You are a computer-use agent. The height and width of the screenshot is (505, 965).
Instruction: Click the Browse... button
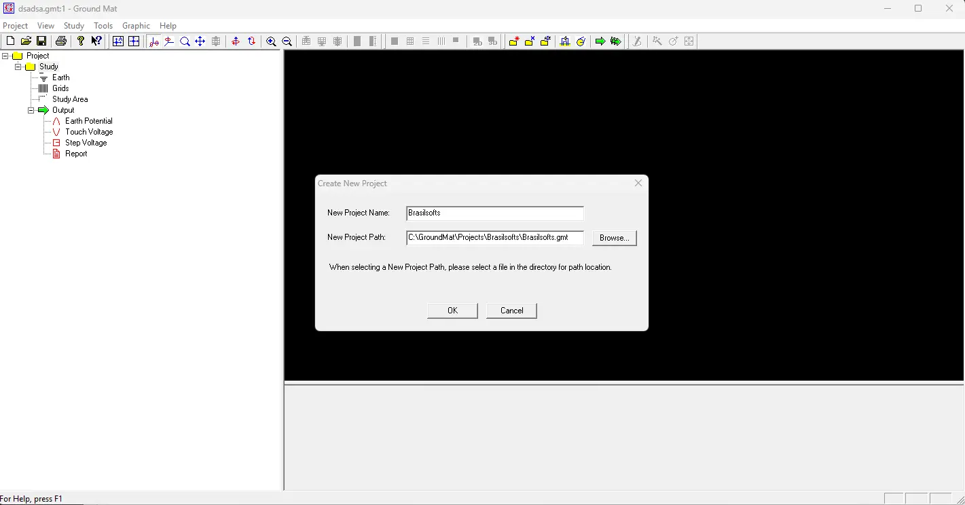click(615, 238)
